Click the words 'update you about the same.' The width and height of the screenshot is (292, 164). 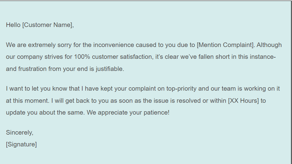coord(46,113)
